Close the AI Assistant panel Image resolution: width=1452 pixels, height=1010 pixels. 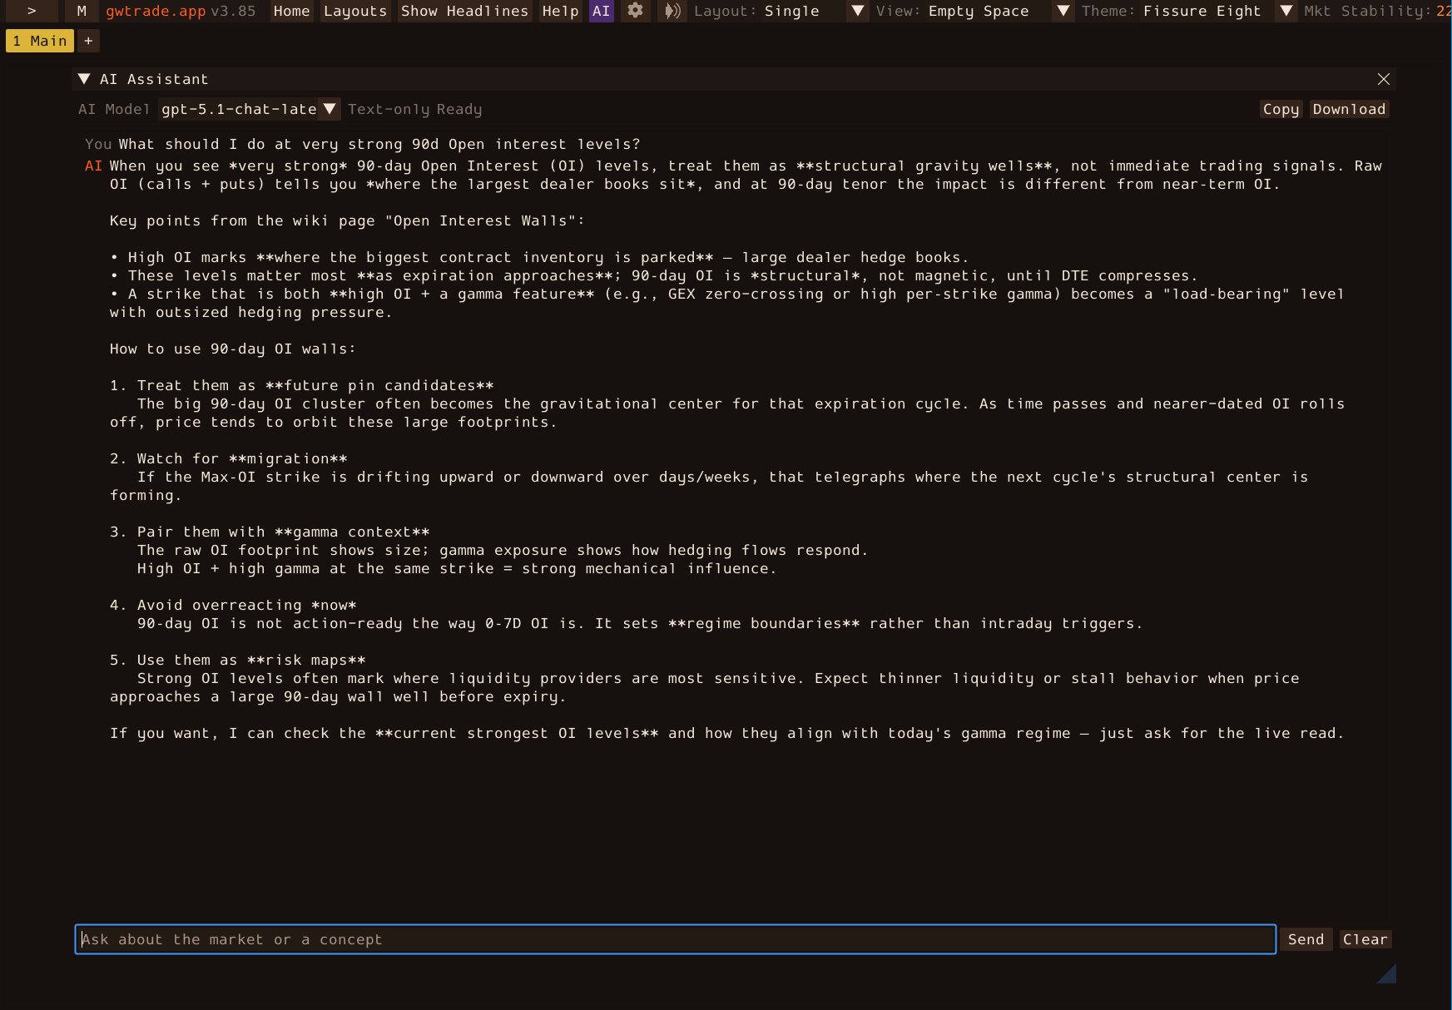tap(1383, 79)
